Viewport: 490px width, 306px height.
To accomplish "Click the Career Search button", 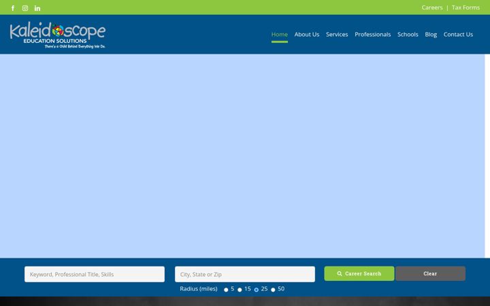I will click(359, 273).
